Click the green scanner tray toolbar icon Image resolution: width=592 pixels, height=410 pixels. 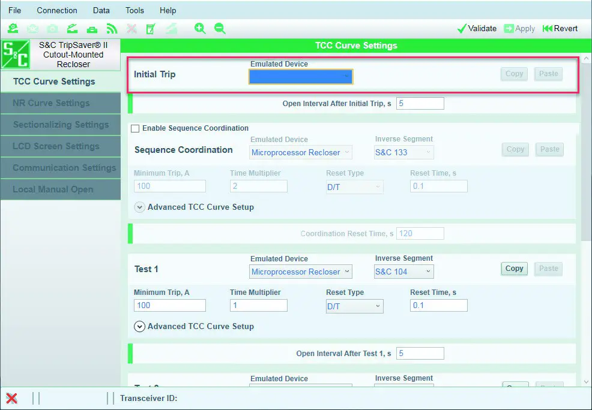[72, 29]
